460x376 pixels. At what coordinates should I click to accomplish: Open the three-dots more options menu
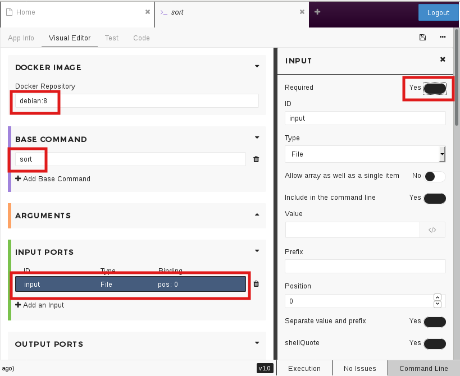click(x=443, y=38)
